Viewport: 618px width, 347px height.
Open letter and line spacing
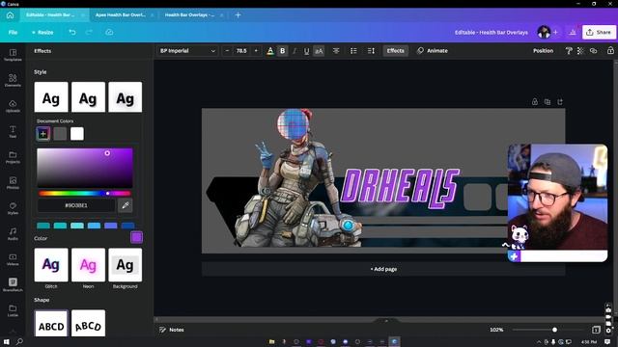(x=371, y=51)
